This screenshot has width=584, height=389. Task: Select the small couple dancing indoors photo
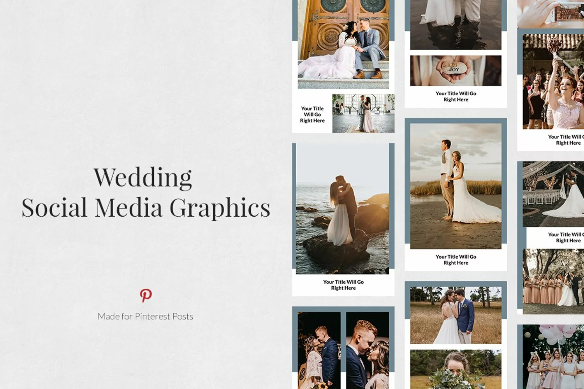click(363, 113)
